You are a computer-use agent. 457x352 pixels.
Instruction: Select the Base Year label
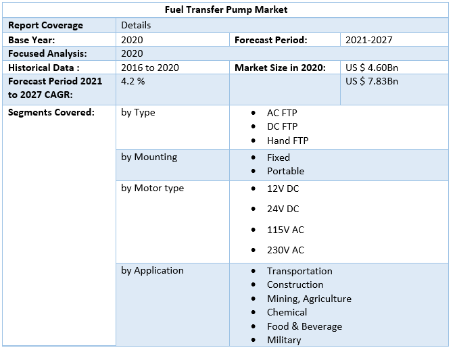pos(31,40)
